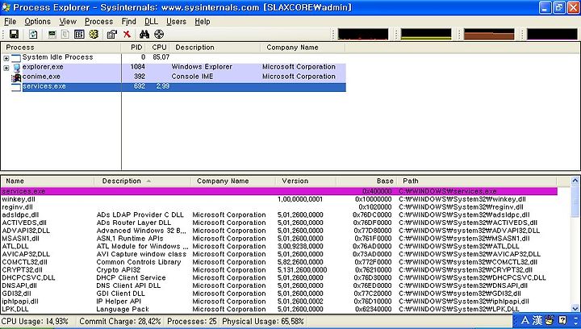
Task: Click the DLL list scrollbar down arrow
Action: [x=575, y=308]
